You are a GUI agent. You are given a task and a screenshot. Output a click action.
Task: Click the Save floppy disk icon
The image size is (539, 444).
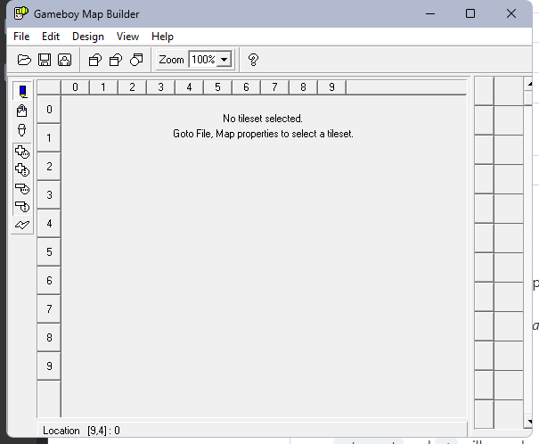(44, 60)
